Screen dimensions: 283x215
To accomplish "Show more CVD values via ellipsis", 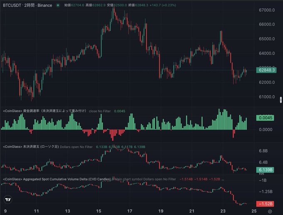I will 223,179.
